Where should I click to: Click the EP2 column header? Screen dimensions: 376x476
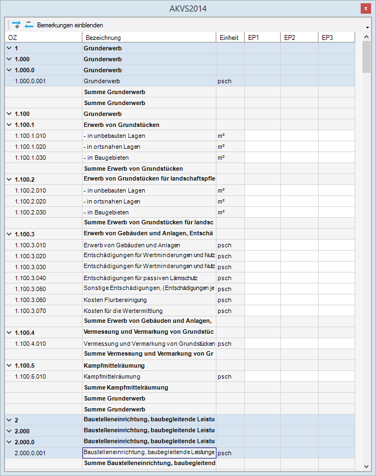tap(299, 37)
